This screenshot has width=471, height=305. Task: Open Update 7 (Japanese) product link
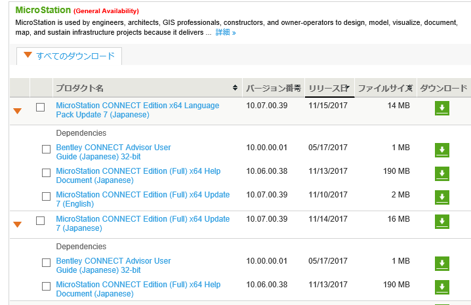[x=143, y=223]
